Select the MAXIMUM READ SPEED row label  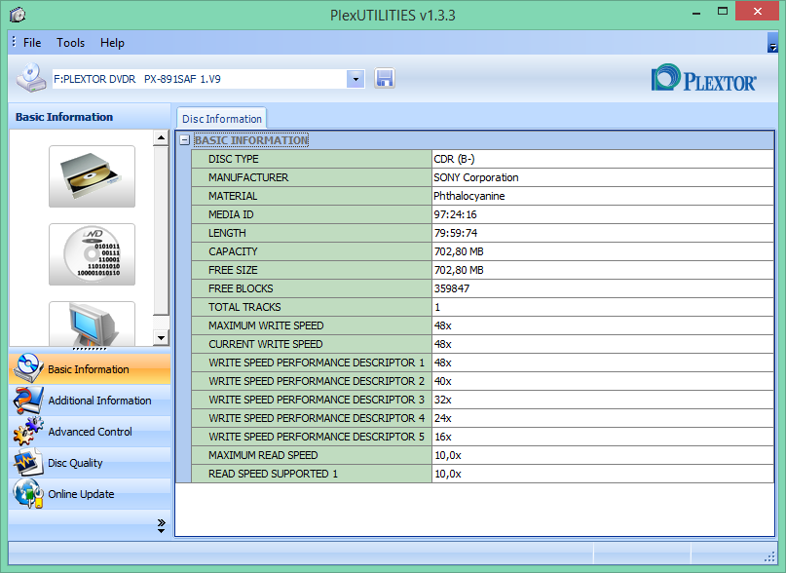(263, 456)
